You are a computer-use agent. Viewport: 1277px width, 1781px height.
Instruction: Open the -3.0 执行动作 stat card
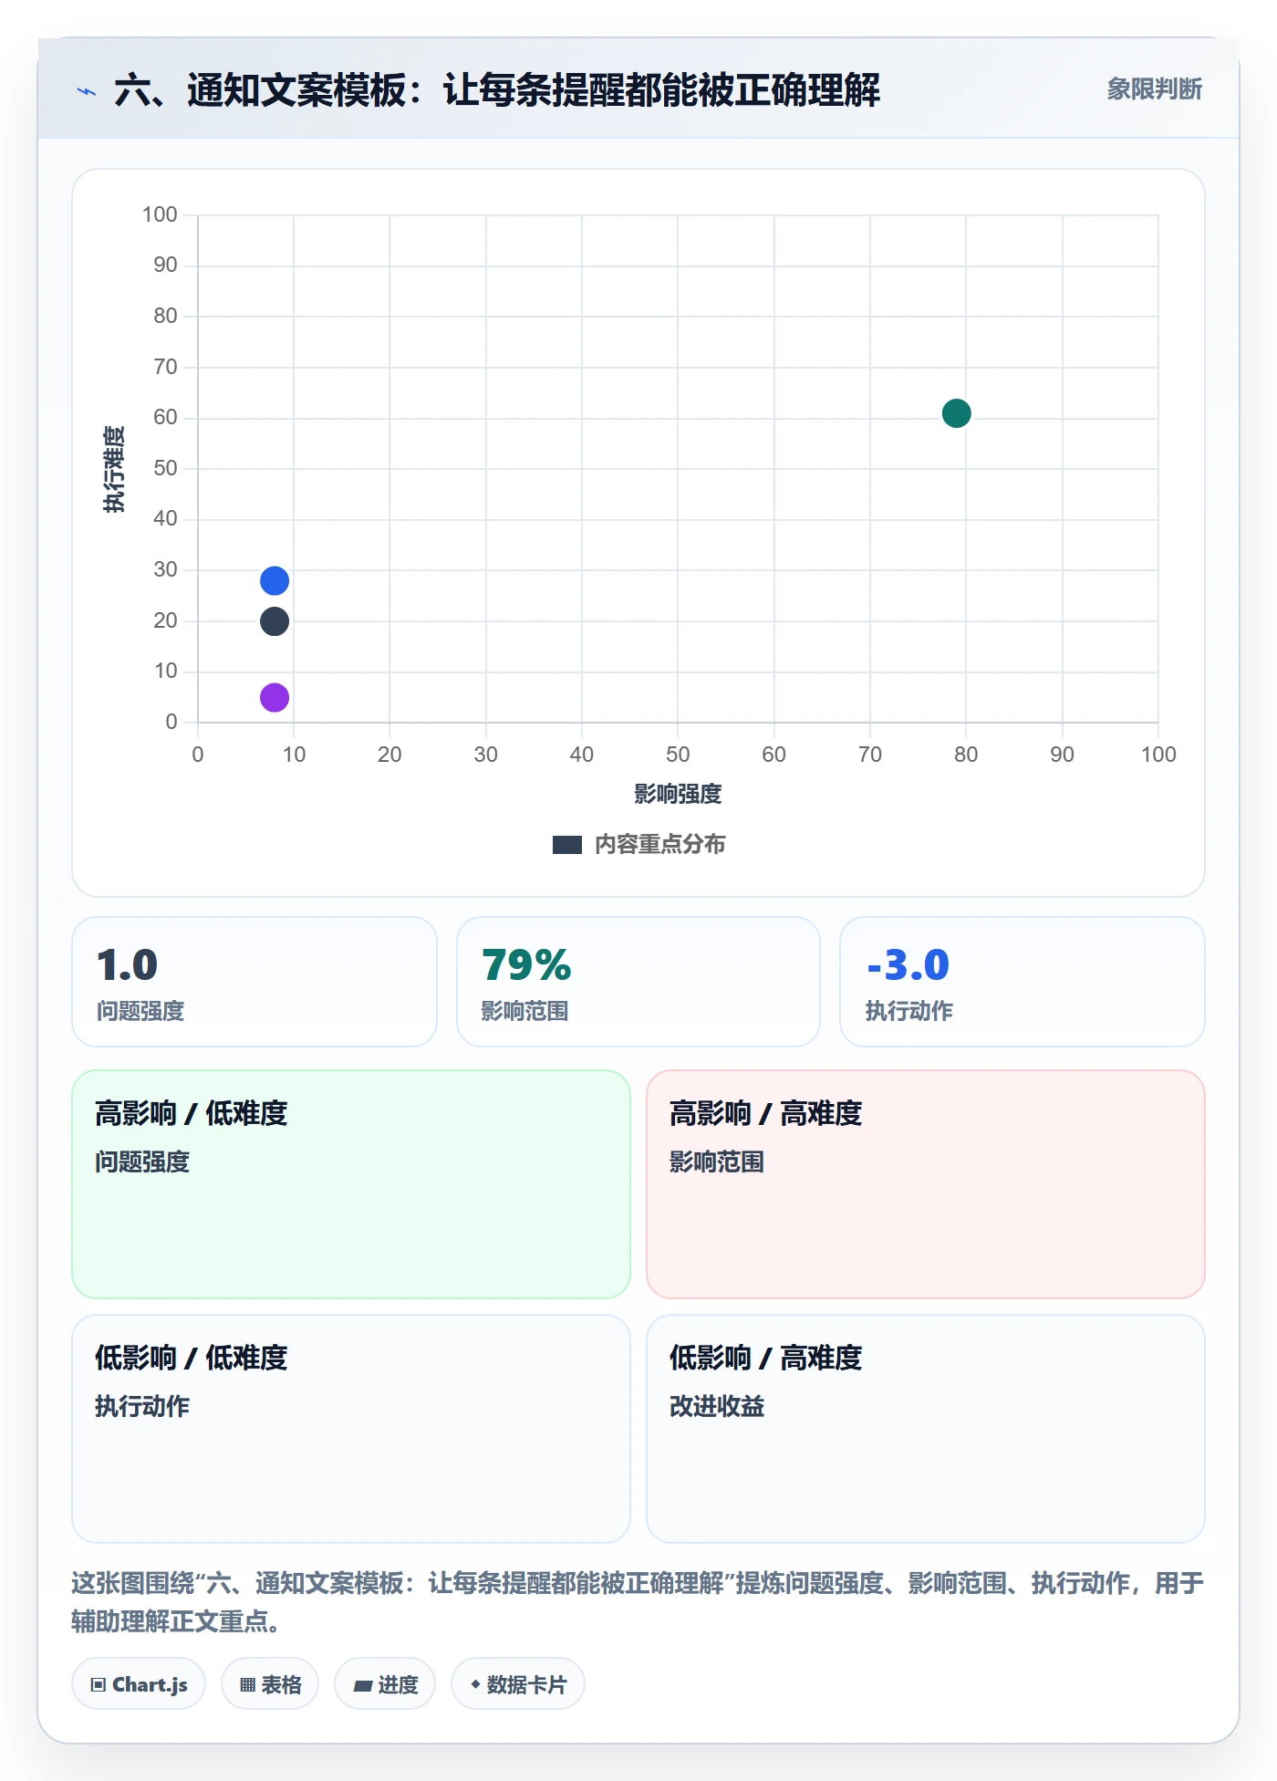pyautogui.click(x=1023, y=982)
